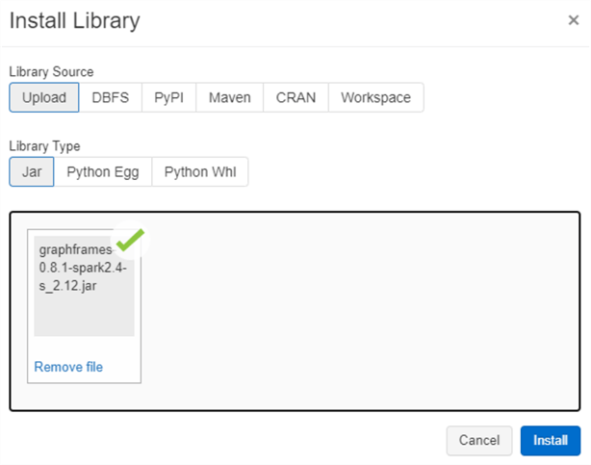
Task: Choose PyPI as library source
Action: coord(169,97)
